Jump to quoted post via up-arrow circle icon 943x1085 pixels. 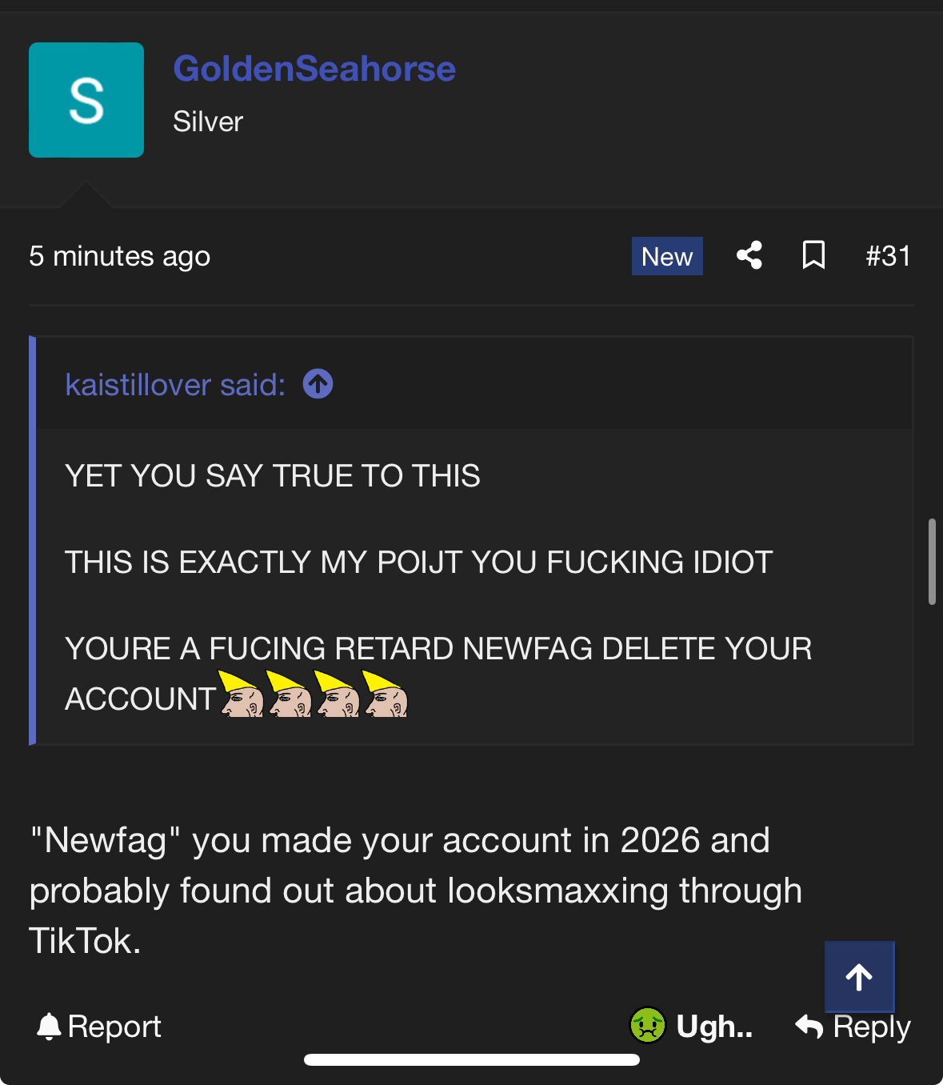tap(318, 384)
